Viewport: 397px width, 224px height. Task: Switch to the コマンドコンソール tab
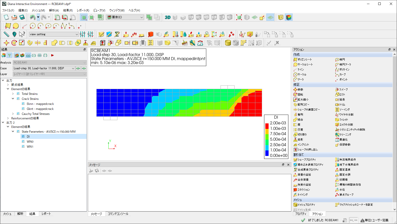(x=118, y=214)
